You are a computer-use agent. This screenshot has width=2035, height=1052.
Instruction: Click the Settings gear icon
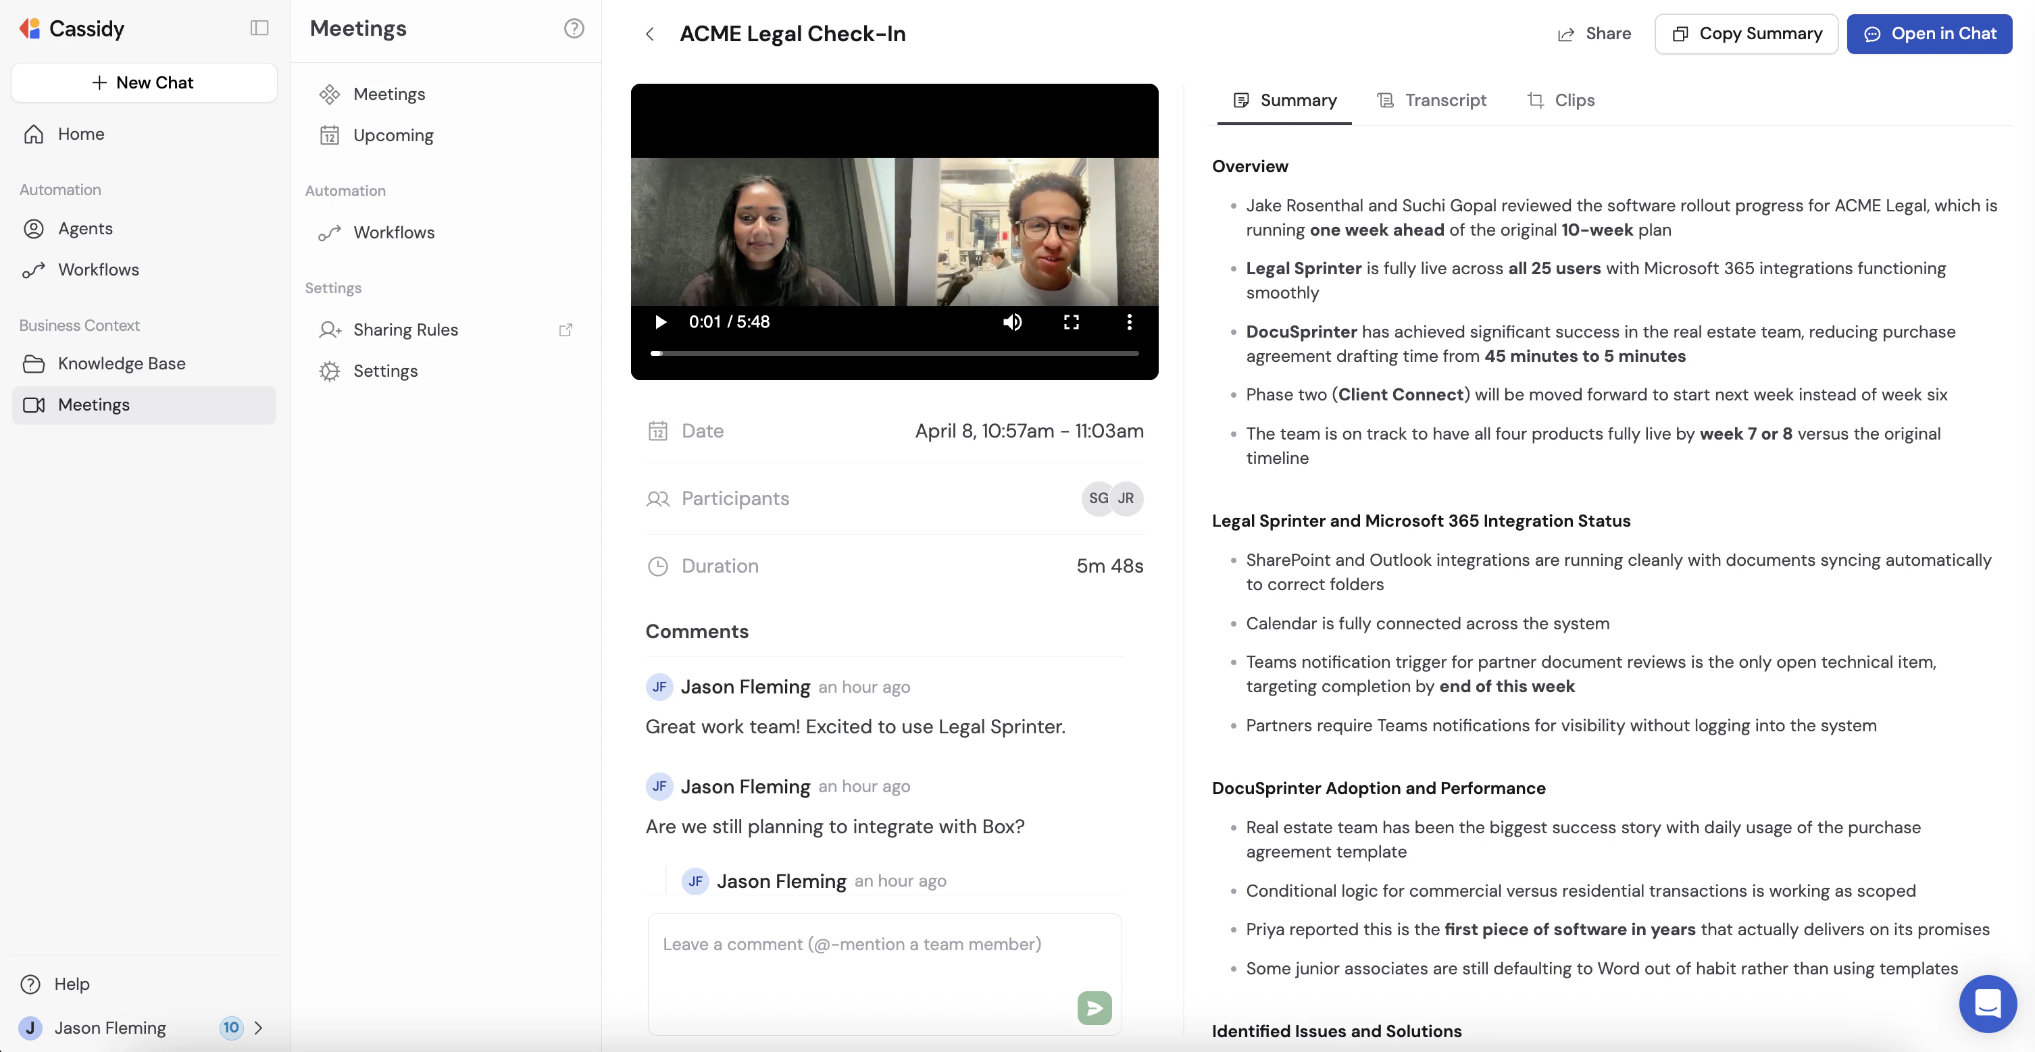point(330,371)
